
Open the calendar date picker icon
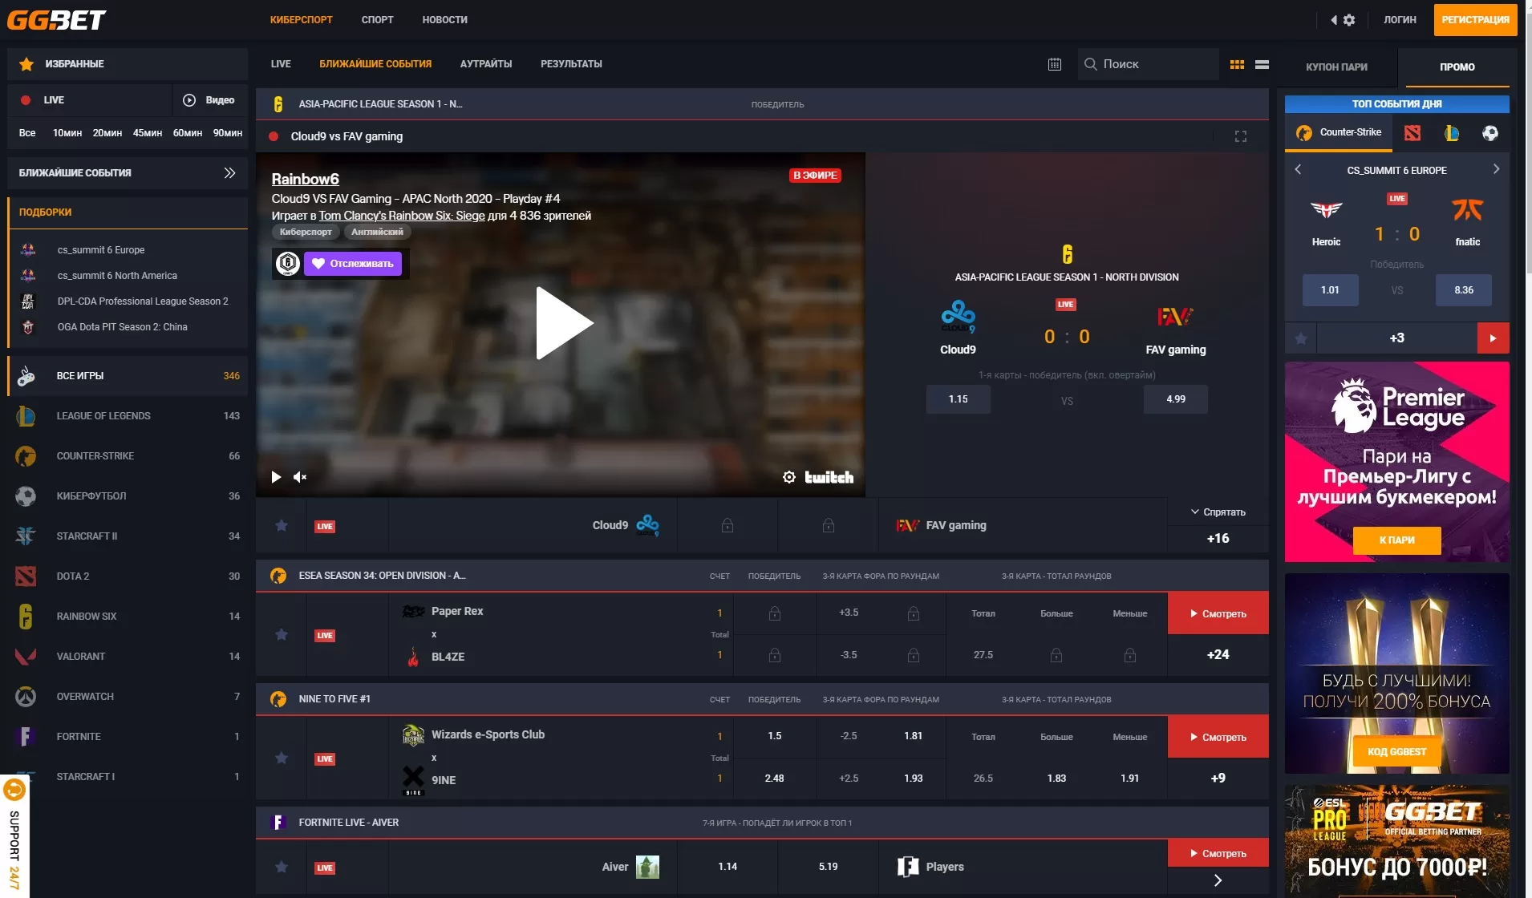pos(1054,64)
